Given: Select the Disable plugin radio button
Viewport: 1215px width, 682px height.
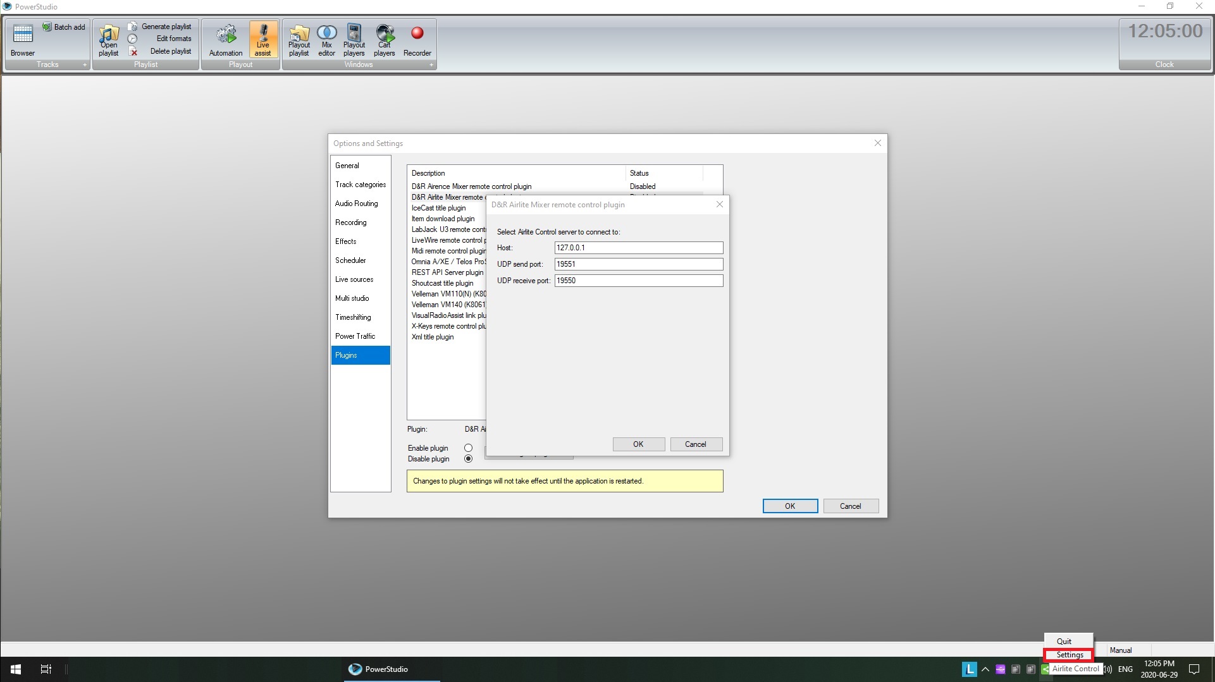Looking at the screenshot, I should click(468, 459).
